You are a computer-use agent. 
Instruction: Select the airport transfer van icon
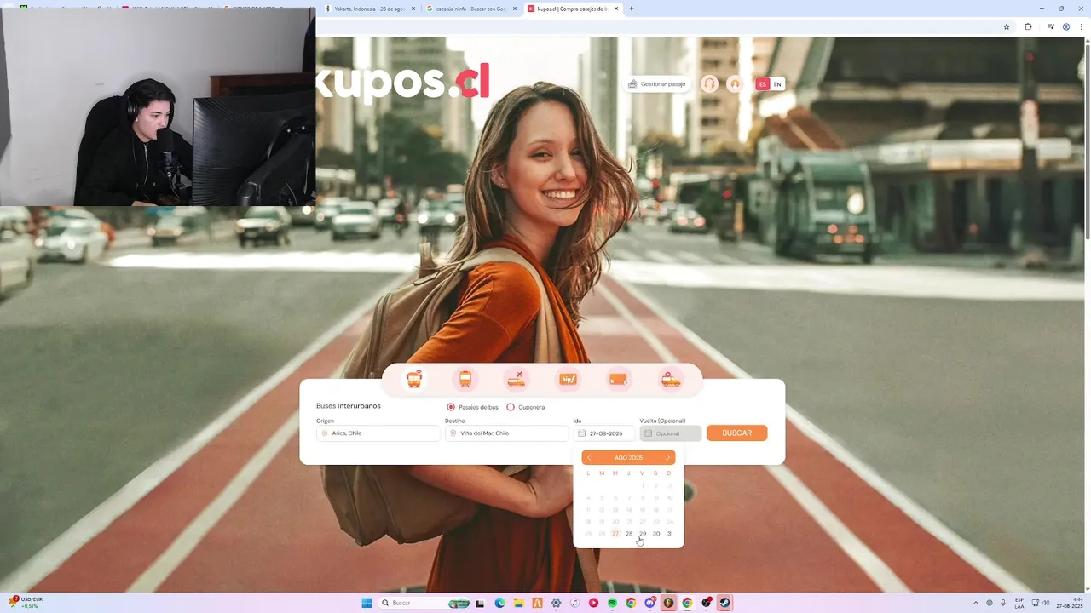pos(517,380)
